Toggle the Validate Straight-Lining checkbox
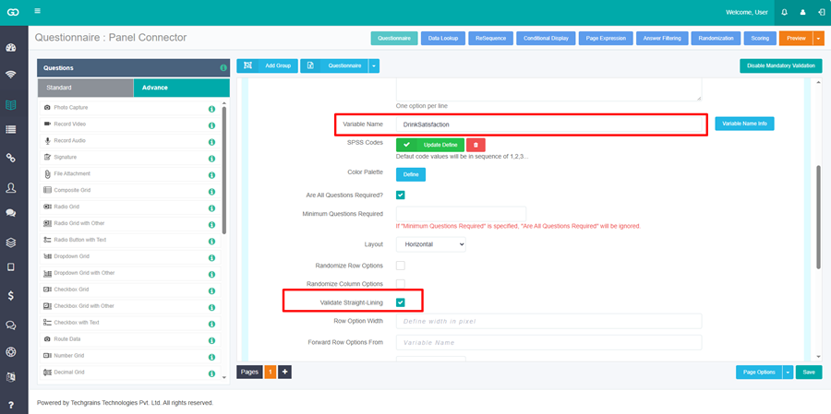This screenshot has height=414, width=831. (401, 302)
